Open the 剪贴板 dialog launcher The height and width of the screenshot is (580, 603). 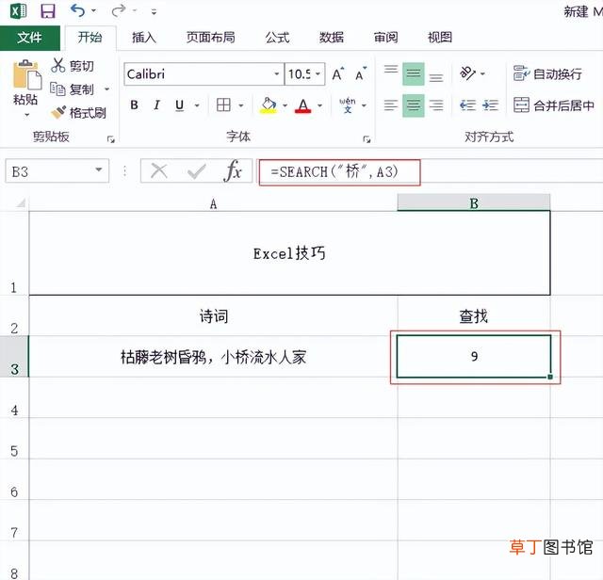[111, 139]
